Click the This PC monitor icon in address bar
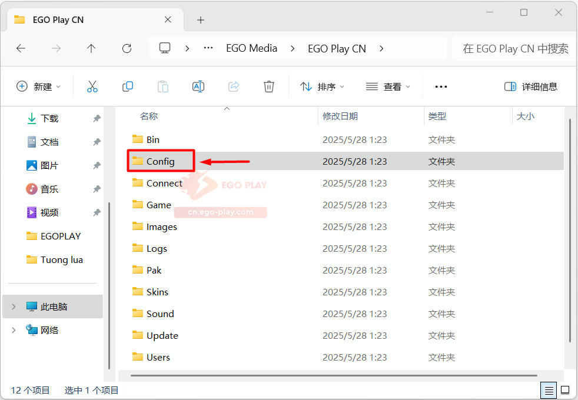 pos(165,48)
